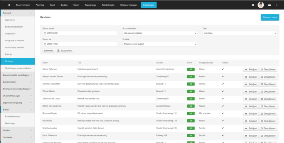
Task: Open the vertical three-dot menu in header
Action: [277, 5]
